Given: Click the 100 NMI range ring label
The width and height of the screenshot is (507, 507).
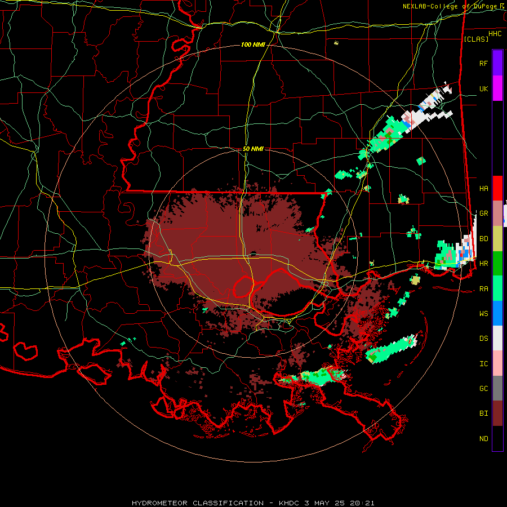Looking at the screenshot, I should click(x=253, y=45).
